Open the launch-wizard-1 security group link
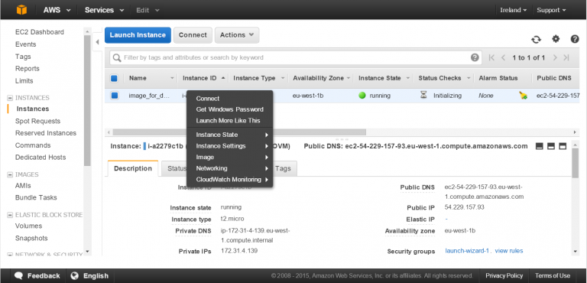Screen dimensions: 587x283 [467, 251]
